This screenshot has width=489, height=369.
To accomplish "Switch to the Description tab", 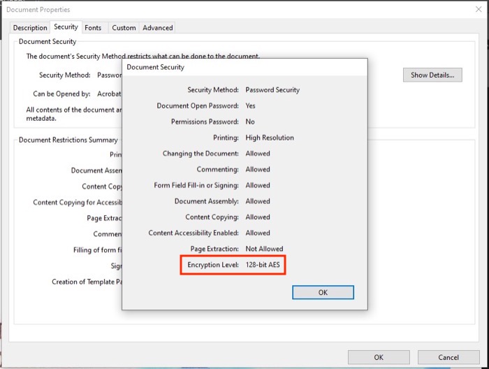I will (x=30, y=28).
